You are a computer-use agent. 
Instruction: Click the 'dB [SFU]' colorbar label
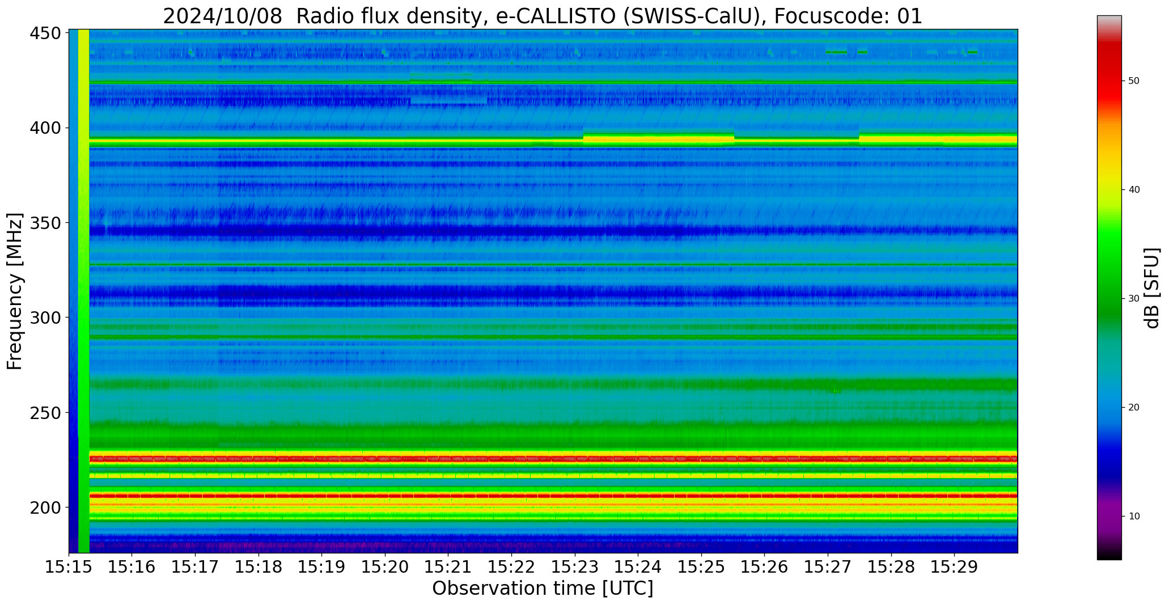click(1152, 288)
